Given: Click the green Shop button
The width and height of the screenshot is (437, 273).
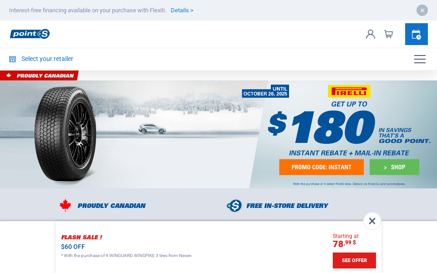Looking at the screenshot, I should click(394, 167).
